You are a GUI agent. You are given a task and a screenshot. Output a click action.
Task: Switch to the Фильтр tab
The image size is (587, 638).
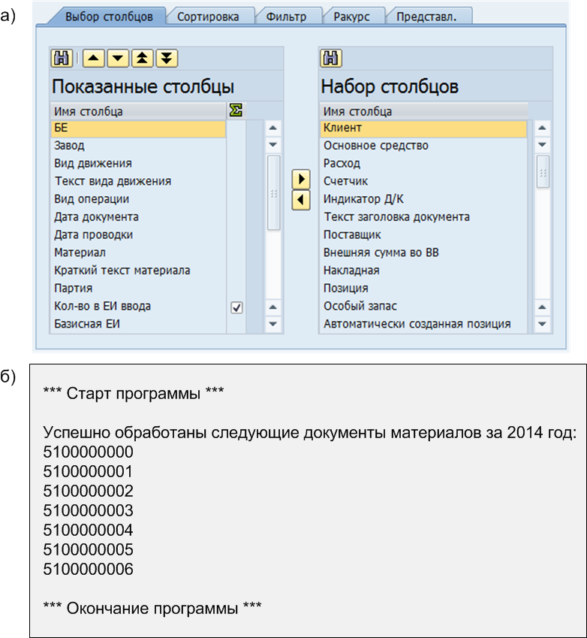286,17
